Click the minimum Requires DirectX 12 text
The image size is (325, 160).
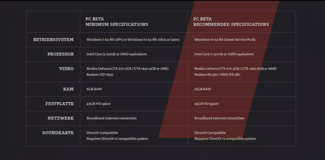(117, 139)
